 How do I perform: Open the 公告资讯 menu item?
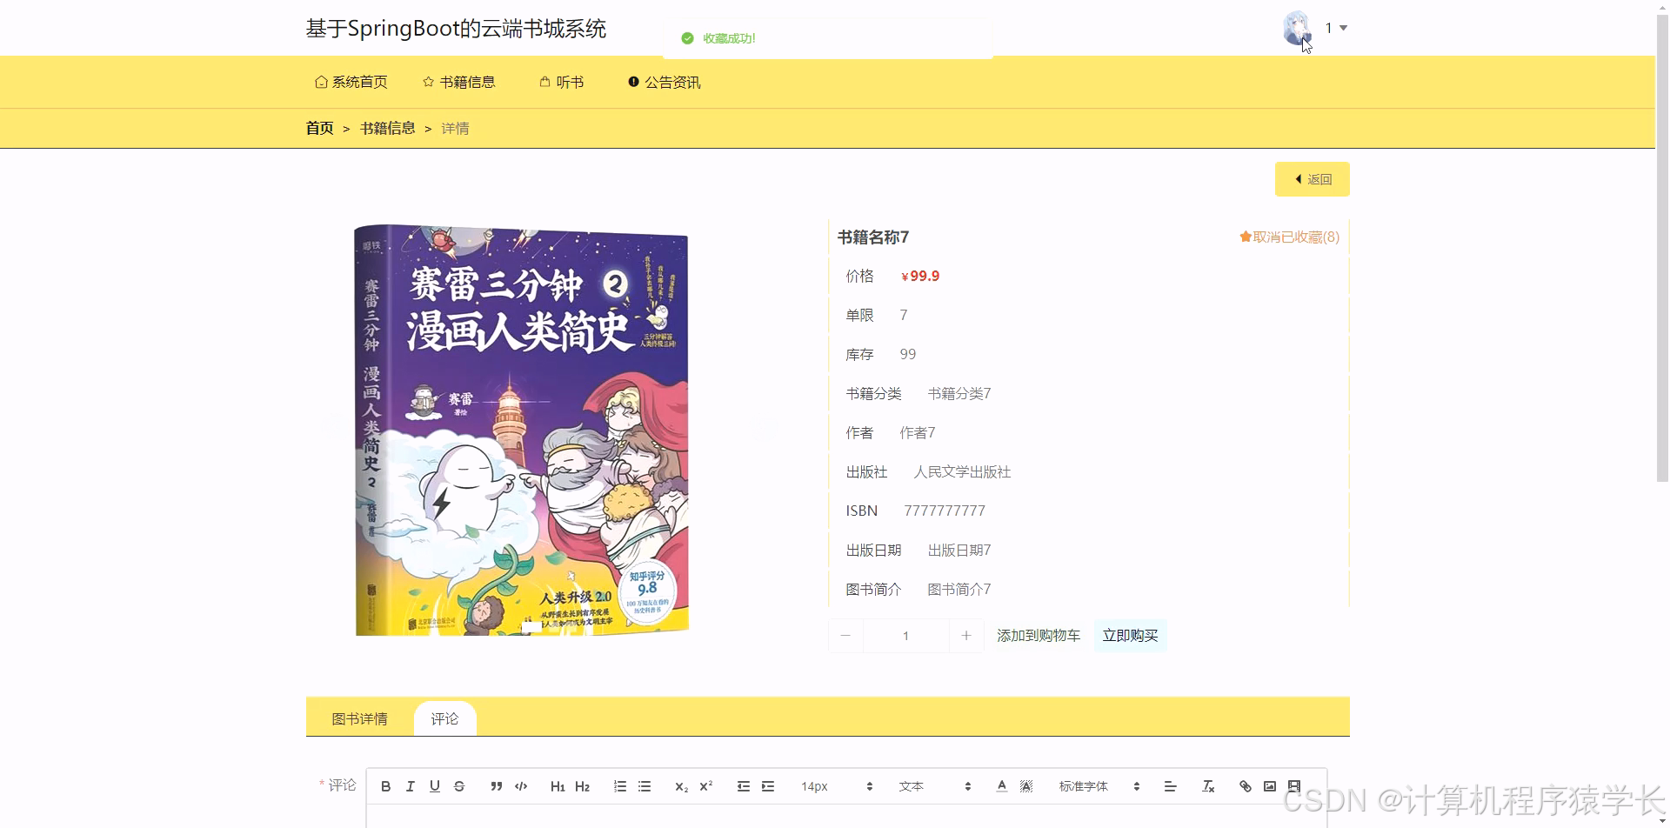(672, 82)
